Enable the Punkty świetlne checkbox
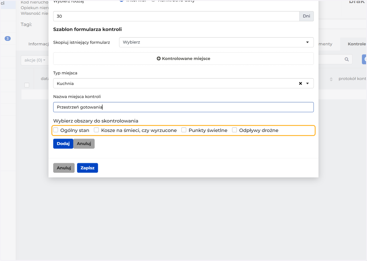 pyautogui.click(x=184, y=130)
